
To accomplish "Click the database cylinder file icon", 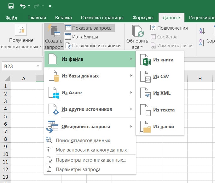I will [54, 76].
